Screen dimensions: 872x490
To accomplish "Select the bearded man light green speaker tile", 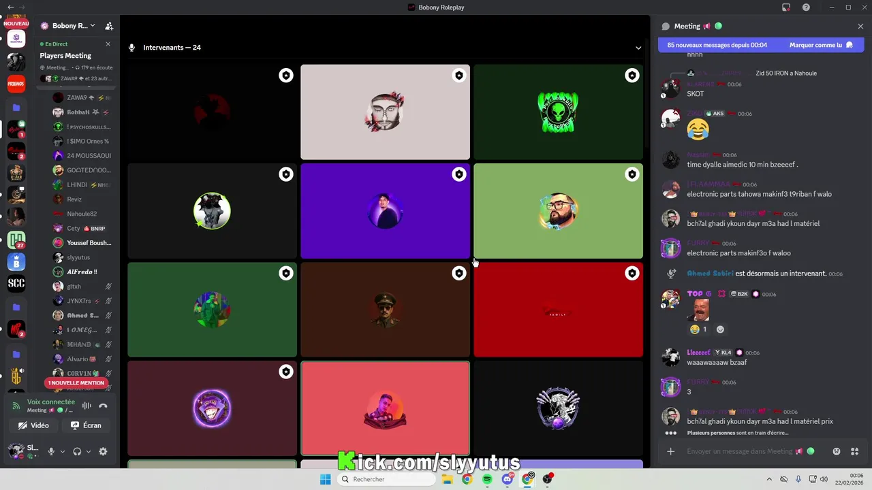I will (x=558, y=211).
